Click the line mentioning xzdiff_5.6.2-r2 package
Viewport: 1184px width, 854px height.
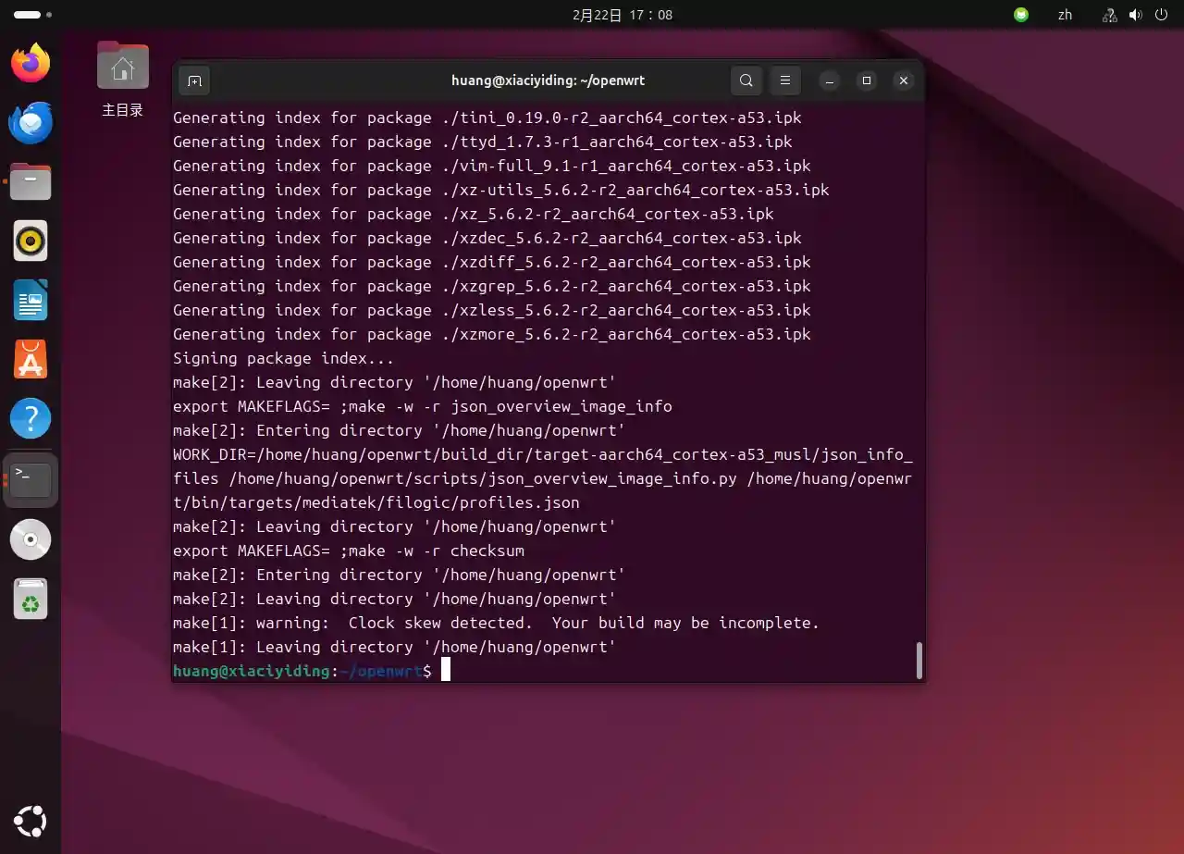point(492,262)
